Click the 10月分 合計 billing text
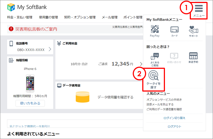 point(79,64)
